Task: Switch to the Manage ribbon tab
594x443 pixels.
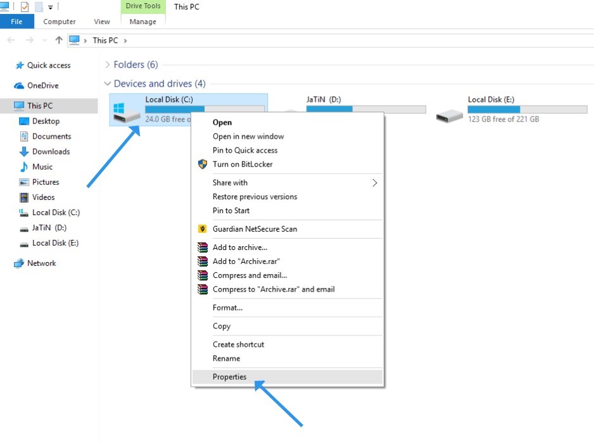Action: [142, 22]
